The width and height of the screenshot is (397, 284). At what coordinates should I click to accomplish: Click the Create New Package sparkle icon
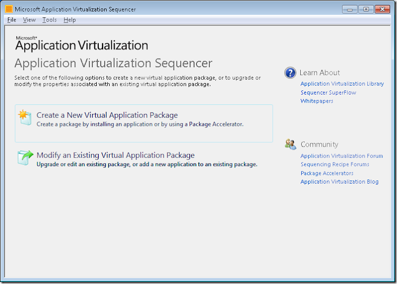[24, 117]
